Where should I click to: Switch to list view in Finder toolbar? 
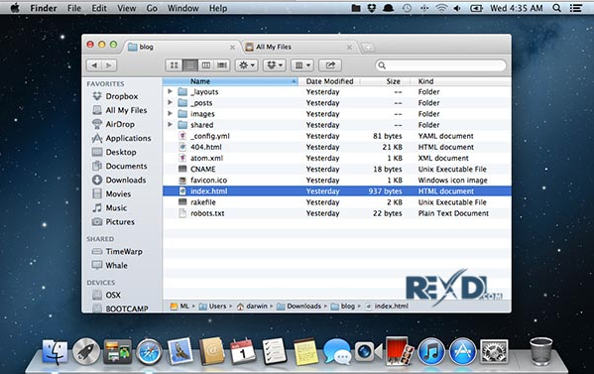click(x=190, y=65)
